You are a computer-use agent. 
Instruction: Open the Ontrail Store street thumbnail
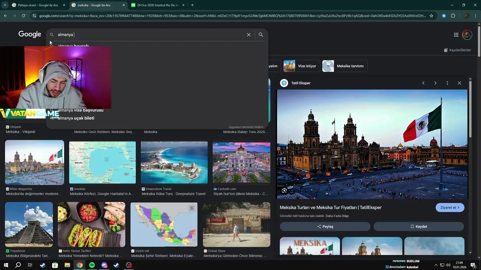click(x=236, y=225)
